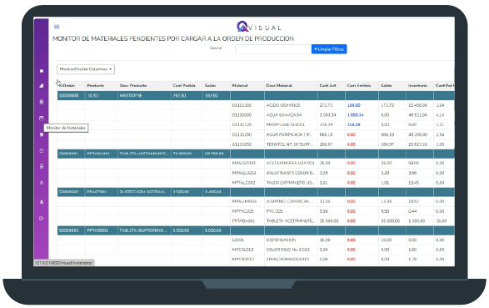Select order row 50000600 MASTIDYNE
Screen dimensions: 489x308
[x=256, y=96]
